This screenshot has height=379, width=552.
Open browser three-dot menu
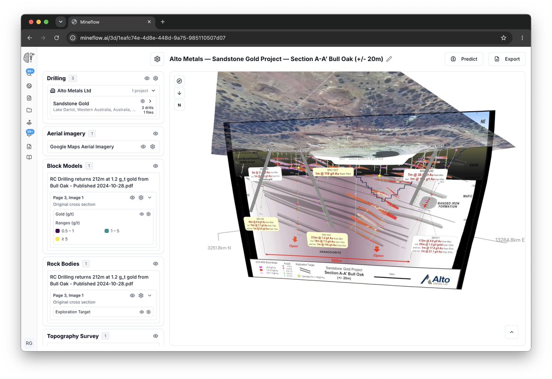[522, 38]
